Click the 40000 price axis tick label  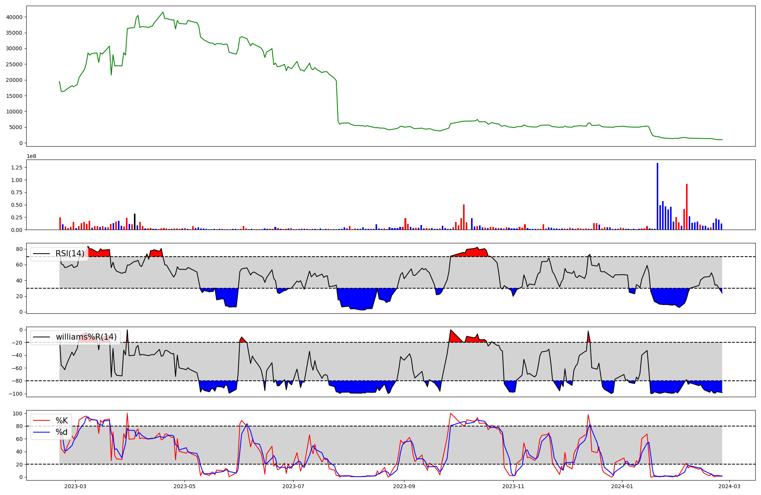point(14,17)
